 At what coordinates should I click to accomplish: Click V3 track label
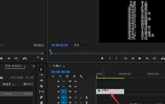pos(63,81)
